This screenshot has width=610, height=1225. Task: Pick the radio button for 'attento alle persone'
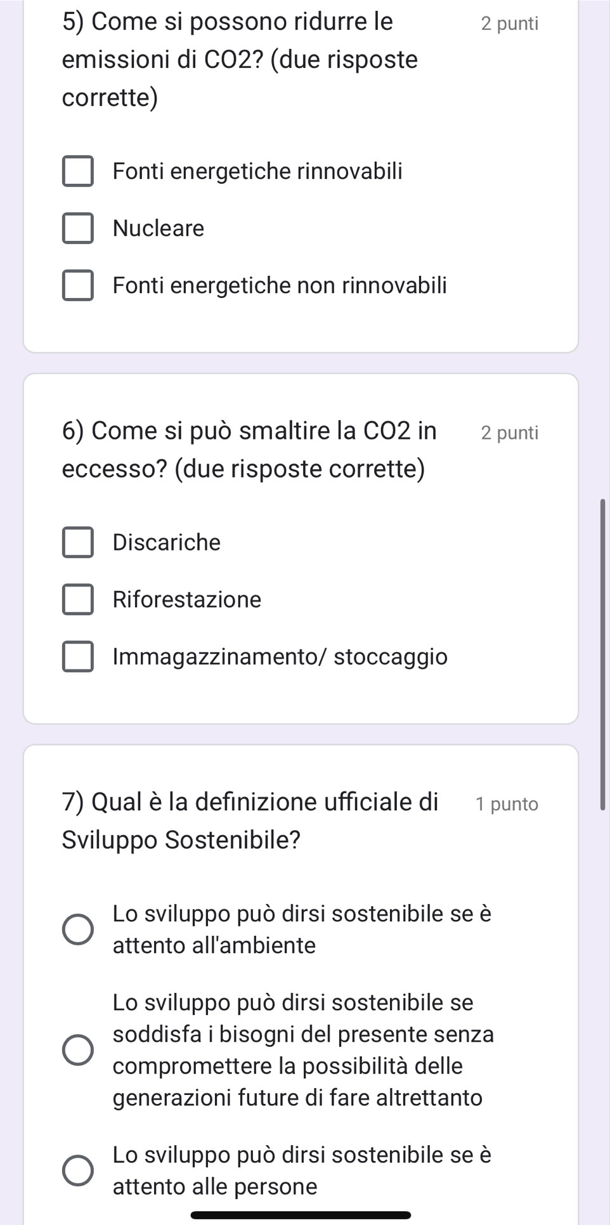(78, 1170)
